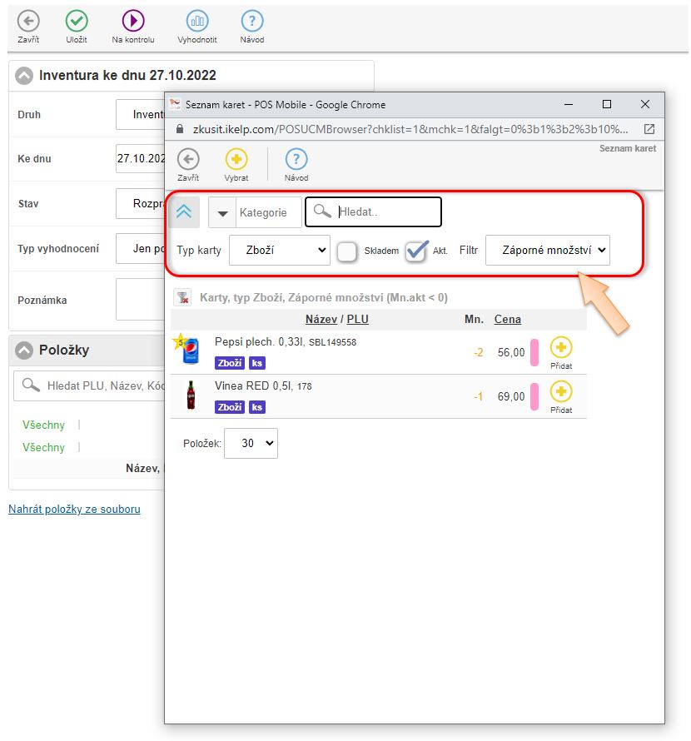Open Na kontrolu from the main toolbar
The image size is (691, 741).
pyautogui.click(x=133, y=22)
